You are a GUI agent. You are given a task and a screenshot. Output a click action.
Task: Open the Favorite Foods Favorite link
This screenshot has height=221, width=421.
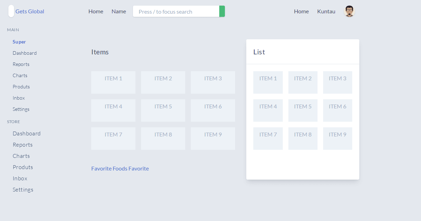point(120,168)
